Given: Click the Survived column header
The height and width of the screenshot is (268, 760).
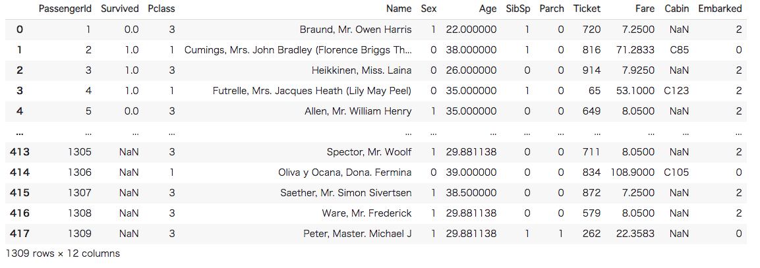Looking at the screenshot, I should click(120, 9).
